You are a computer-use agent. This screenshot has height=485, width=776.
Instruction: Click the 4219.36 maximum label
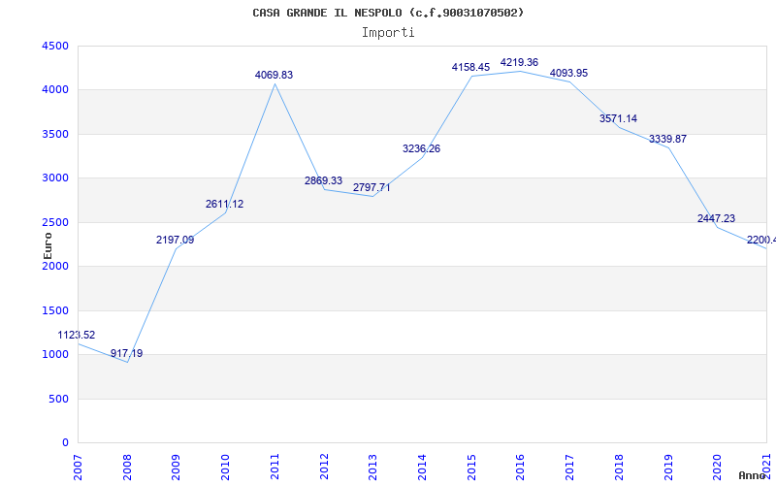(519, 62)
